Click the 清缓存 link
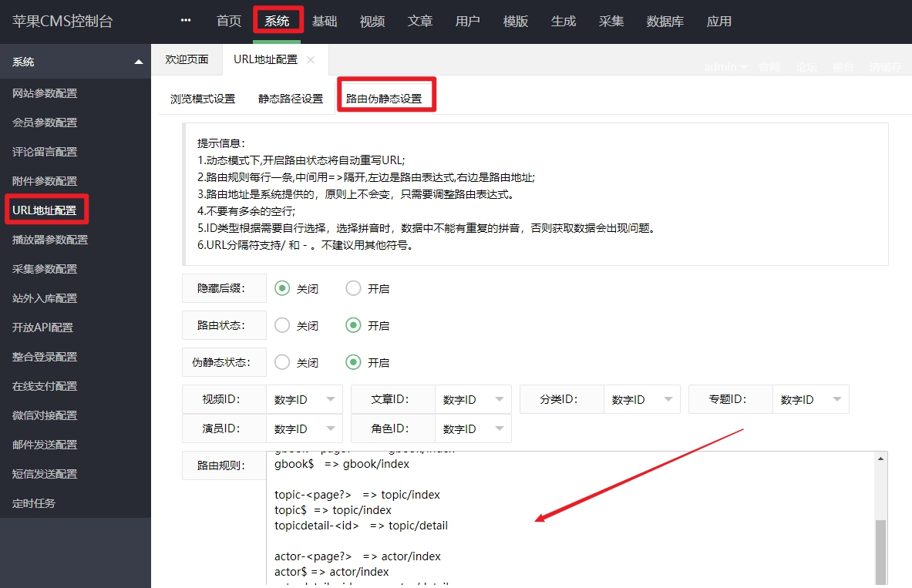Image resolution: width=912 pixels, height=588 pixels. point(885,67)
